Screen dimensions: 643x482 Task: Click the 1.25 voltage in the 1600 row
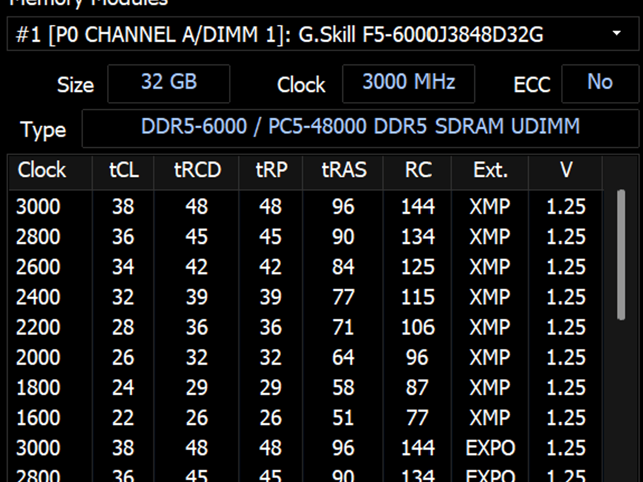tap(566, 418)
